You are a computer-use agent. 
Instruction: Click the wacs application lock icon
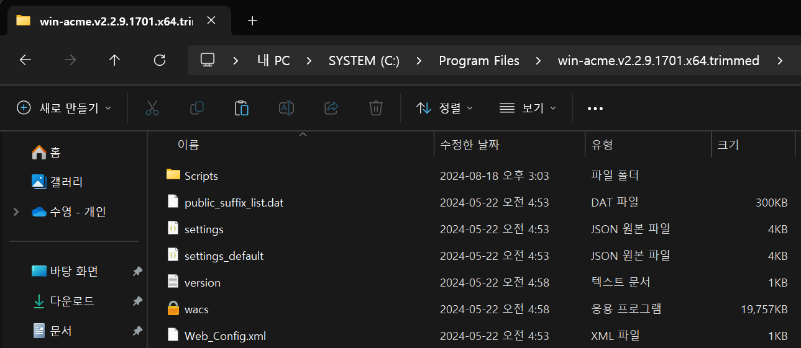[173, 308]
